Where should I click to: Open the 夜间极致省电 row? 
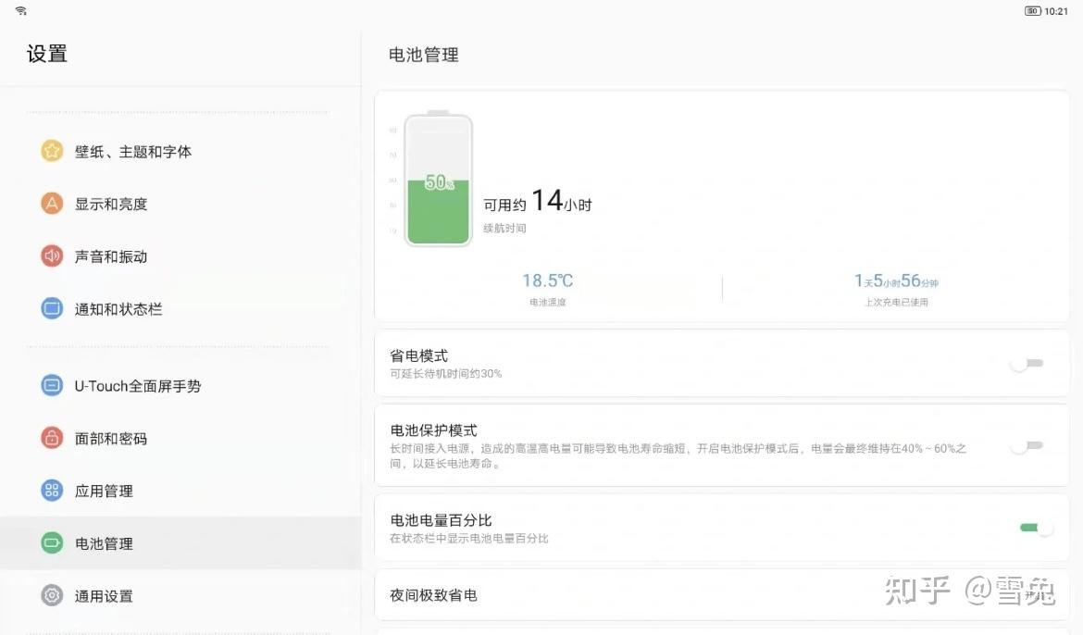pyautogui.click(x=722, y=595)
